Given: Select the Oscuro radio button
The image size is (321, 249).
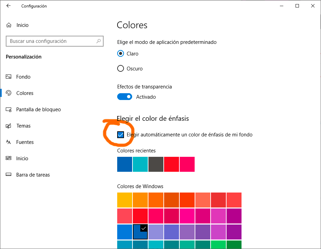Looking at the screenshot, I should coord(120,69).
